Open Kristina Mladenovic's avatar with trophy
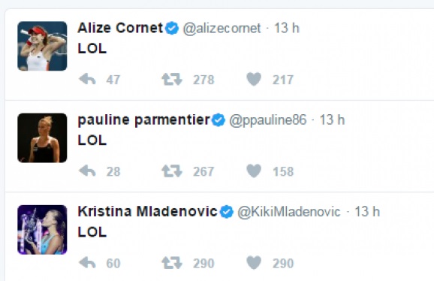The height and width of the screenshot is (281, 434). [x=42, y=229]
